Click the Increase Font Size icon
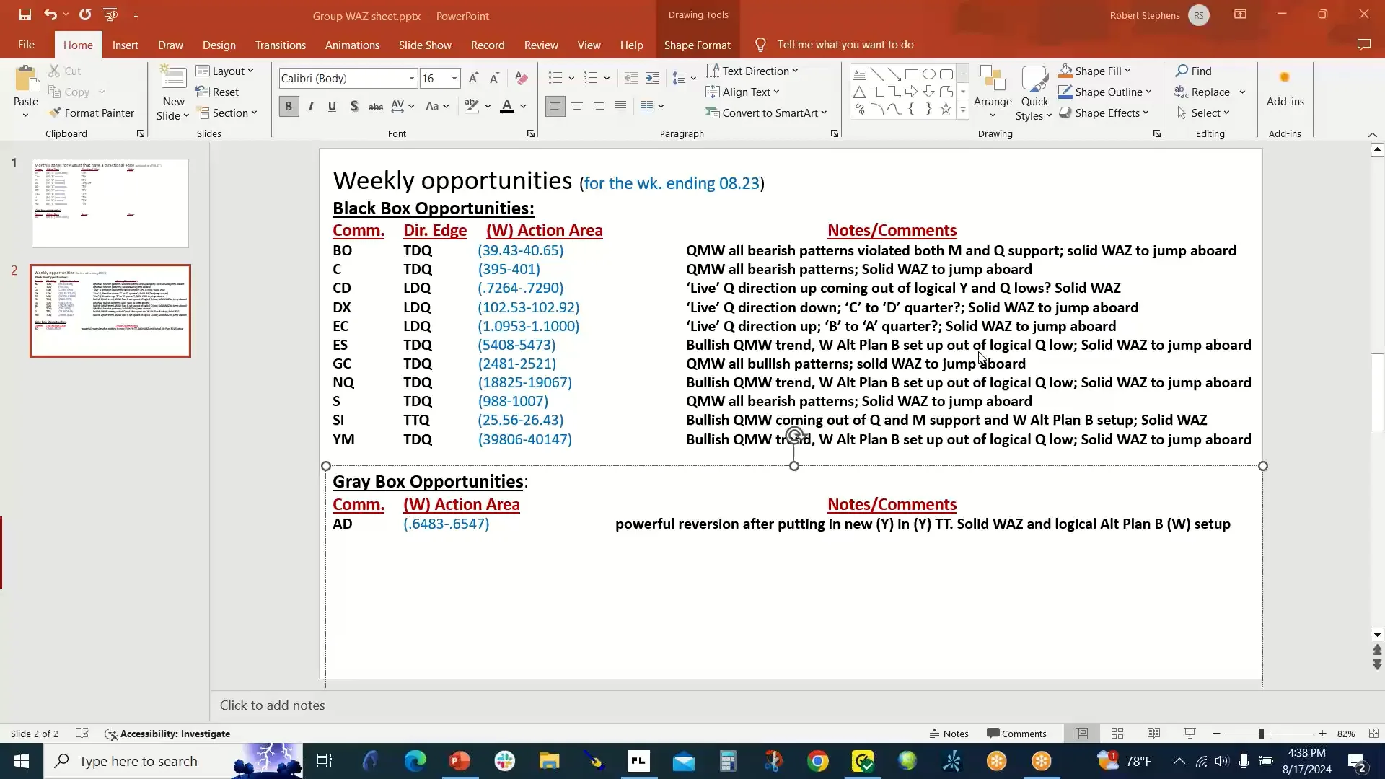Screen dimensions: 1385x779 click(473, 78)
